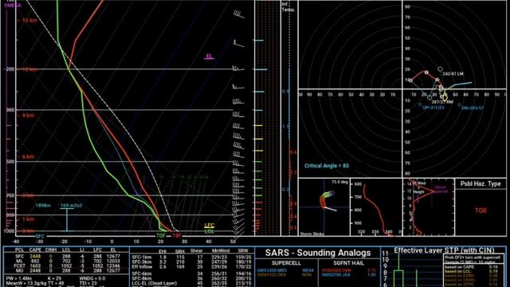Click the SUPERCELL analog column header

286,263
